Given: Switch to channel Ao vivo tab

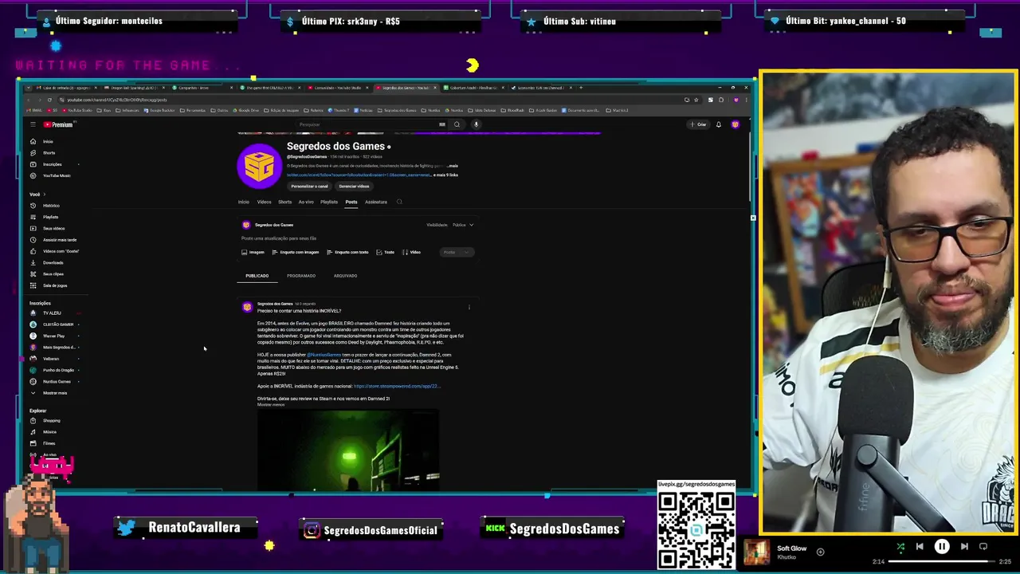Looking at the screenshot, I should pos(306,202).
